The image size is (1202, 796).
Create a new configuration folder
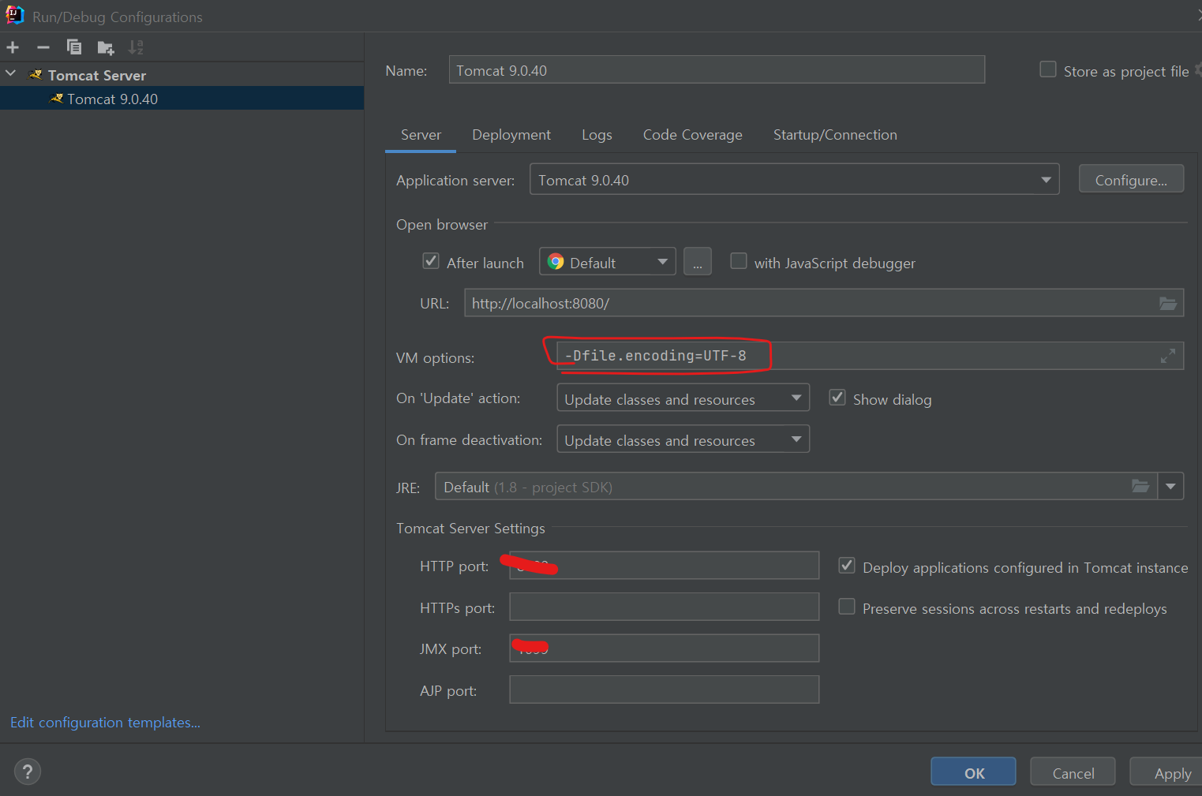pos(106,48)
